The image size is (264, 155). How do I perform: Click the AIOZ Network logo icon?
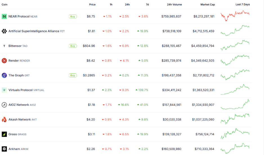(4, 105)
